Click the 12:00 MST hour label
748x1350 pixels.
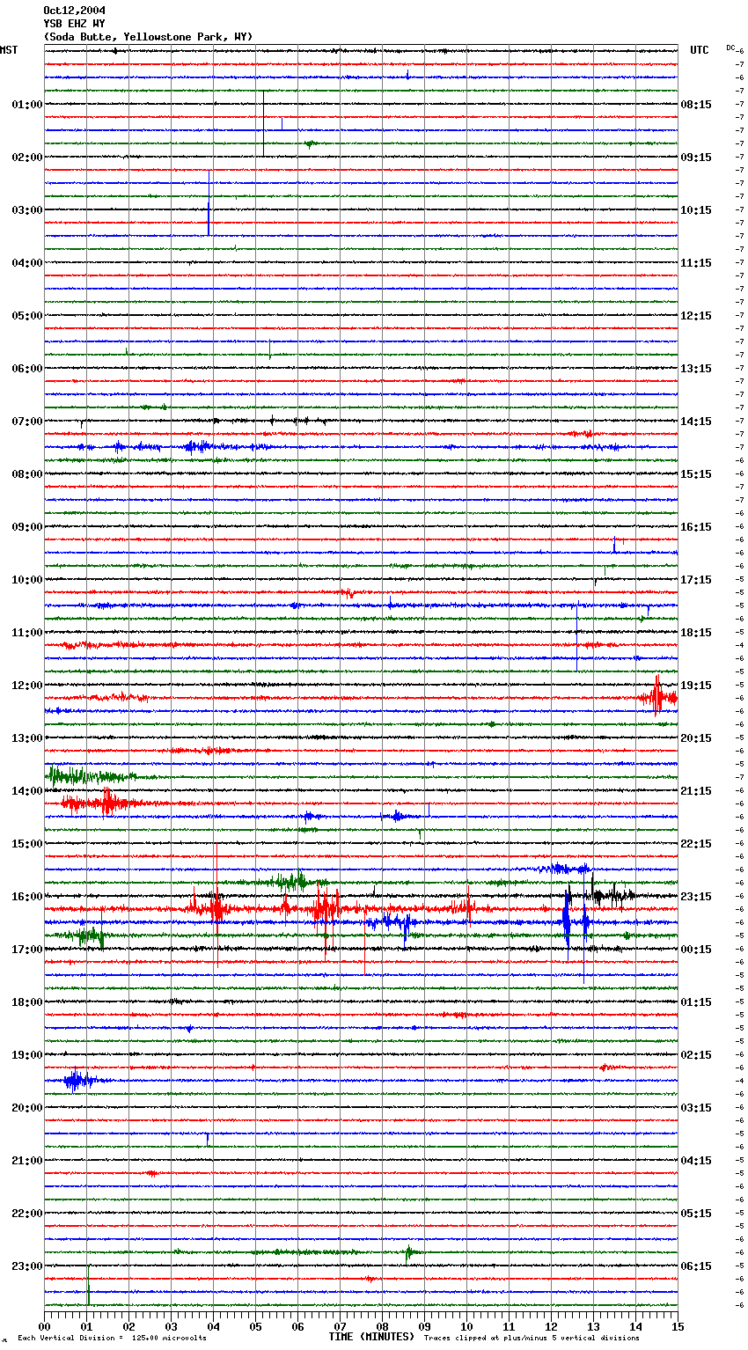27,686
